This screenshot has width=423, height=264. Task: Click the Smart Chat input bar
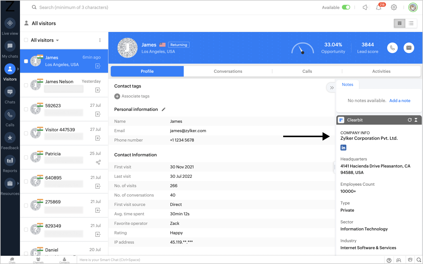pyautogui.click(x=231, y=260)
